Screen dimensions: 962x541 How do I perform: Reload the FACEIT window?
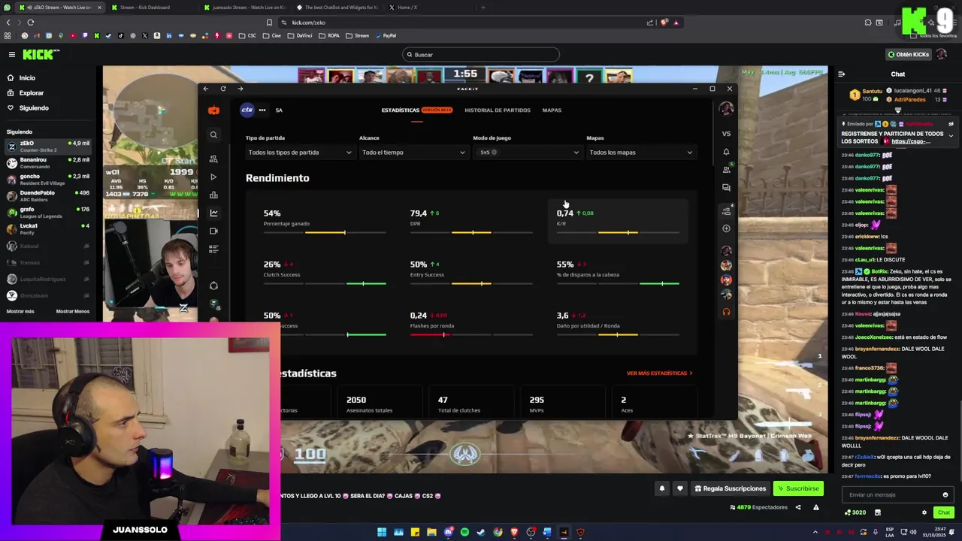coord(223,89)
